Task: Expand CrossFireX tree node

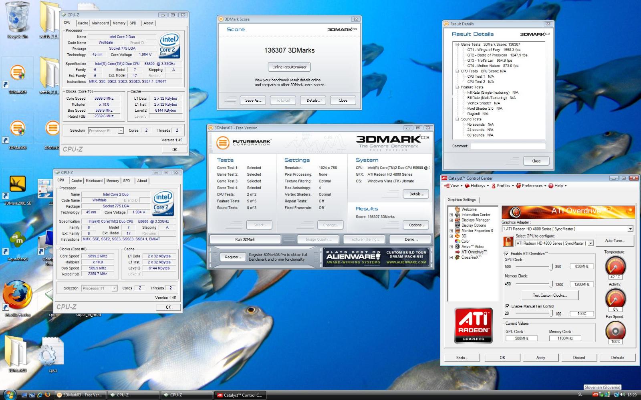Action: click(x=451, y=257)
